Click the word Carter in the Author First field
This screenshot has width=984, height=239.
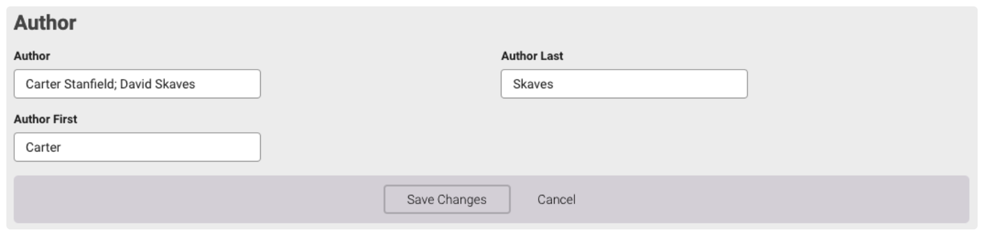pos(43,148)
